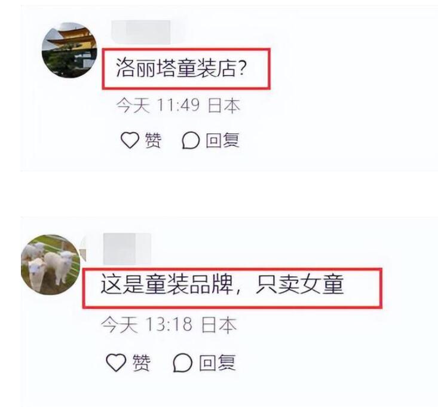Click the 回复 text under the 只卖女童 comment

pos(218,363)
